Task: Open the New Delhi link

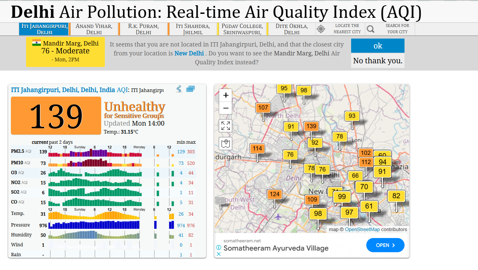Action: pos(189,53)
